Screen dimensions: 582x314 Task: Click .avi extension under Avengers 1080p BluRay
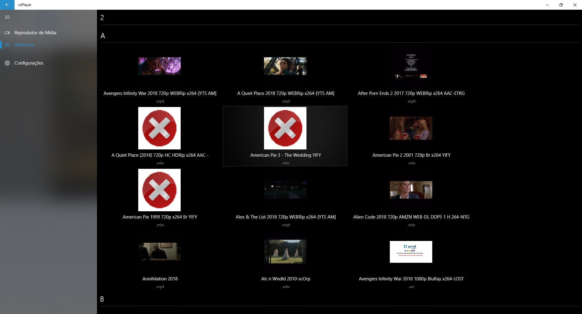(x=411, y=287)
